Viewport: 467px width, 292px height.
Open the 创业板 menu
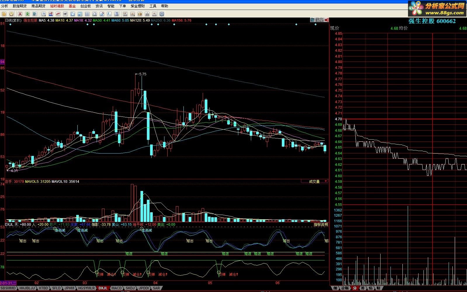(86, 6)
